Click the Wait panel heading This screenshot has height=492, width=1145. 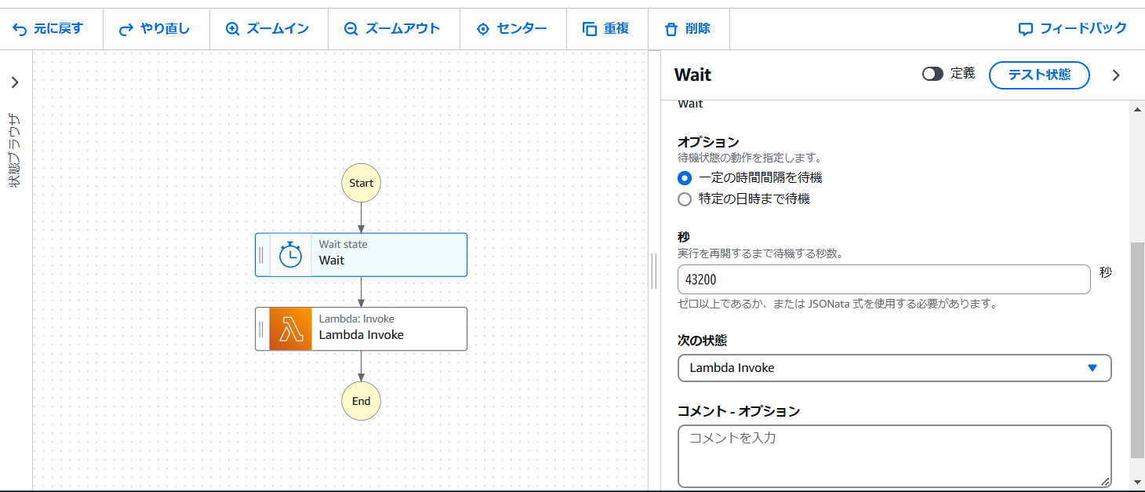coord(692,75)
